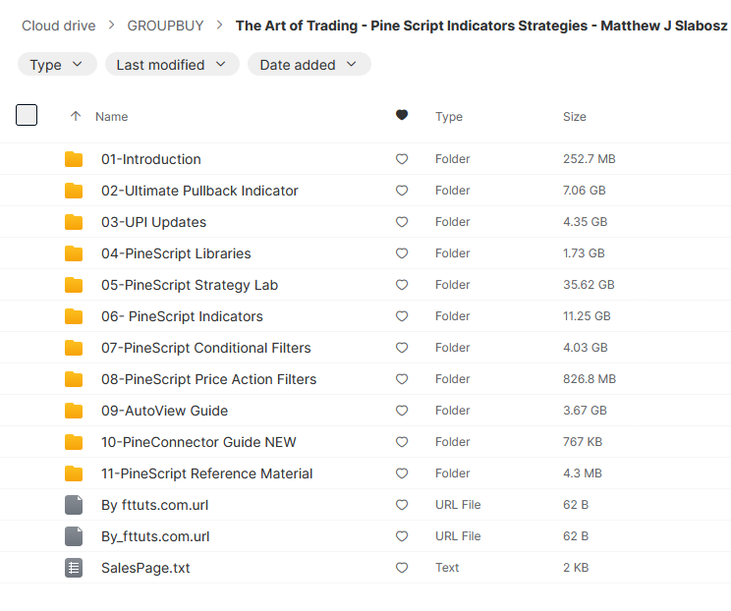
Task: Open 06- PineScript Indicators folder name
Action: tap(182, 316)
